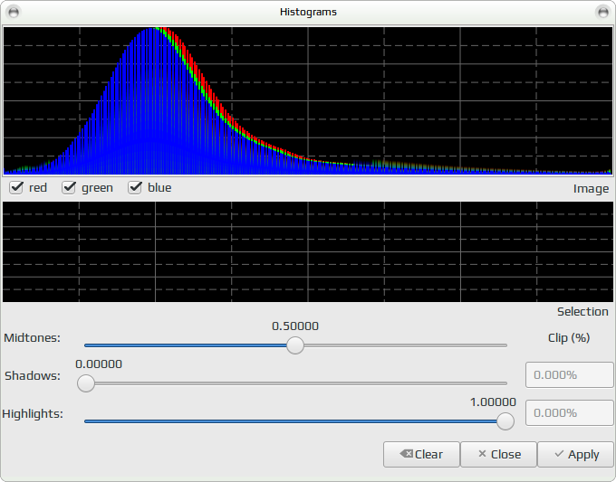The height and width of the screenshot is (482, 616).
Task: Uncheck the red channel checkbox
Action: (x=16, y=187)
